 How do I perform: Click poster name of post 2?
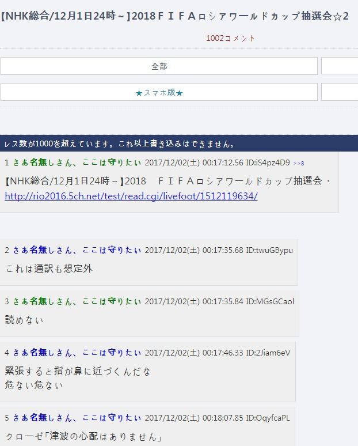[x=77, y=250]
